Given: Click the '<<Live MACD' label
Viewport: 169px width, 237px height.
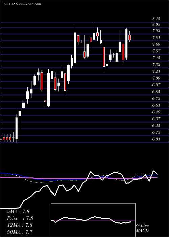Looking at the screenshot, I should pyautogui.click(x=142, y=228).
